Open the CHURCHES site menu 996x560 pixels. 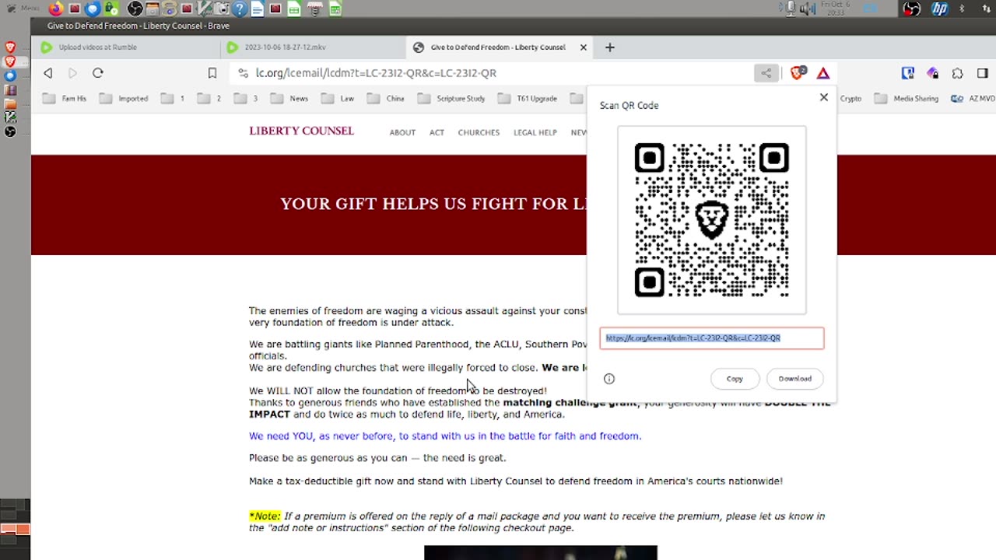point(479,132)
